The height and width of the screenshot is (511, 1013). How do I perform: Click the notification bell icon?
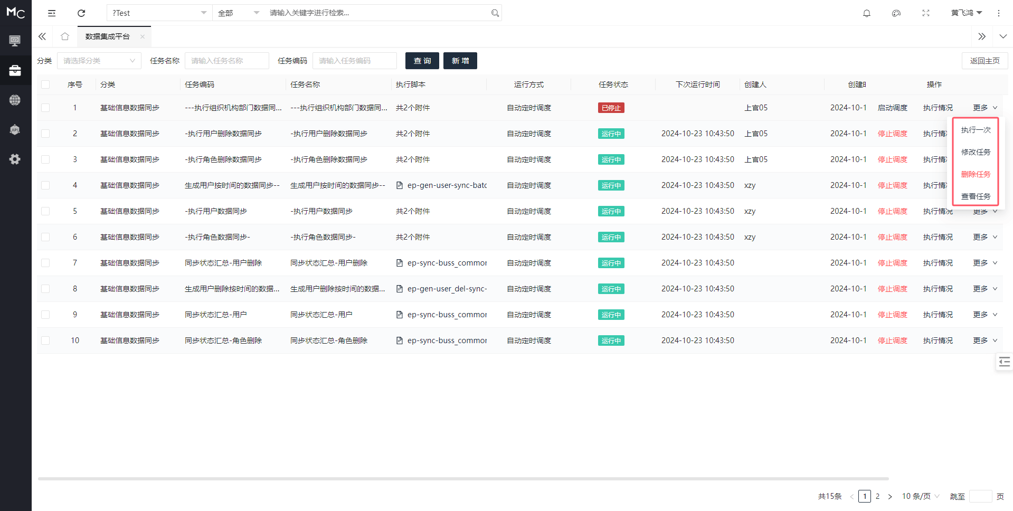point(866,13)
